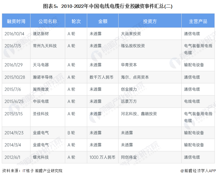Viewport: 216px width, 177px height.
Task: Select the 河北科技、鑫融投资 investor cell
Action: 139,114
